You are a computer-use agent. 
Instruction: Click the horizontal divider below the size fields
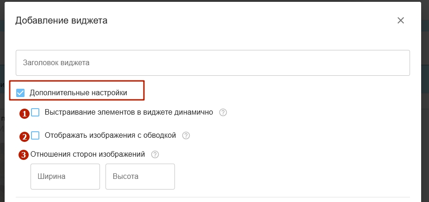(212, 197)
